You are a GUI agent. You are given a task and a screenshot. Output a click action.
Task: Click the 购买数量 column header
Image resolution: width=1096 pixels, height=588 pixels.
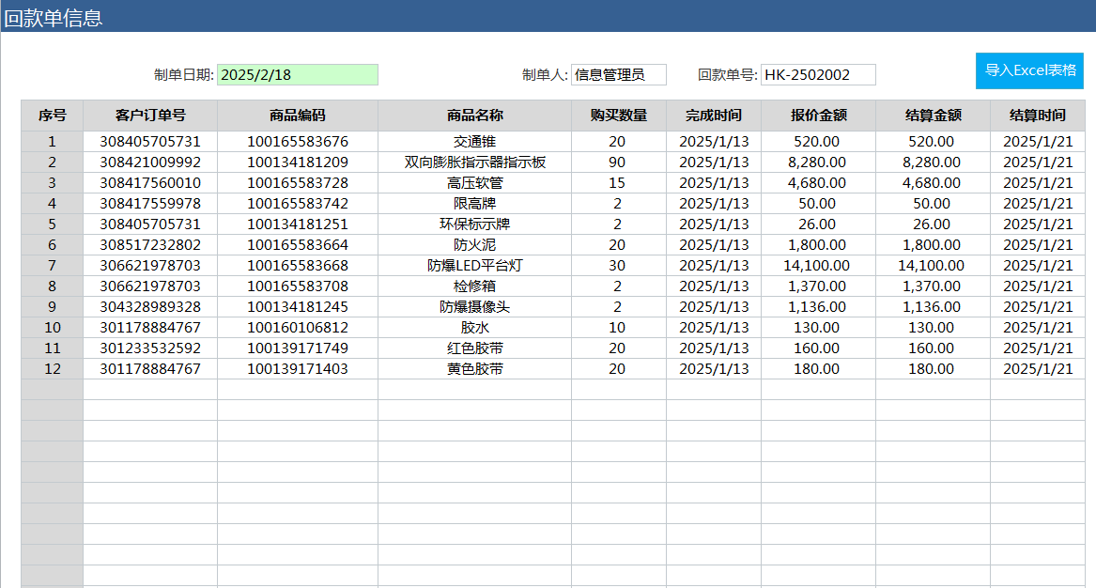(619, 116)
